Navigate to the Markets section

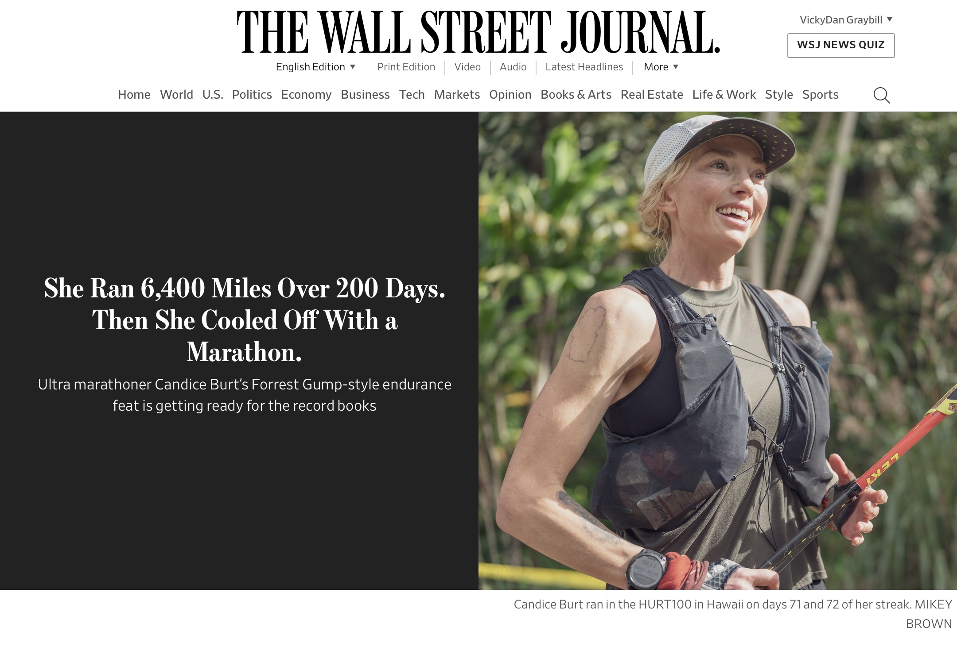click(457, 95)
